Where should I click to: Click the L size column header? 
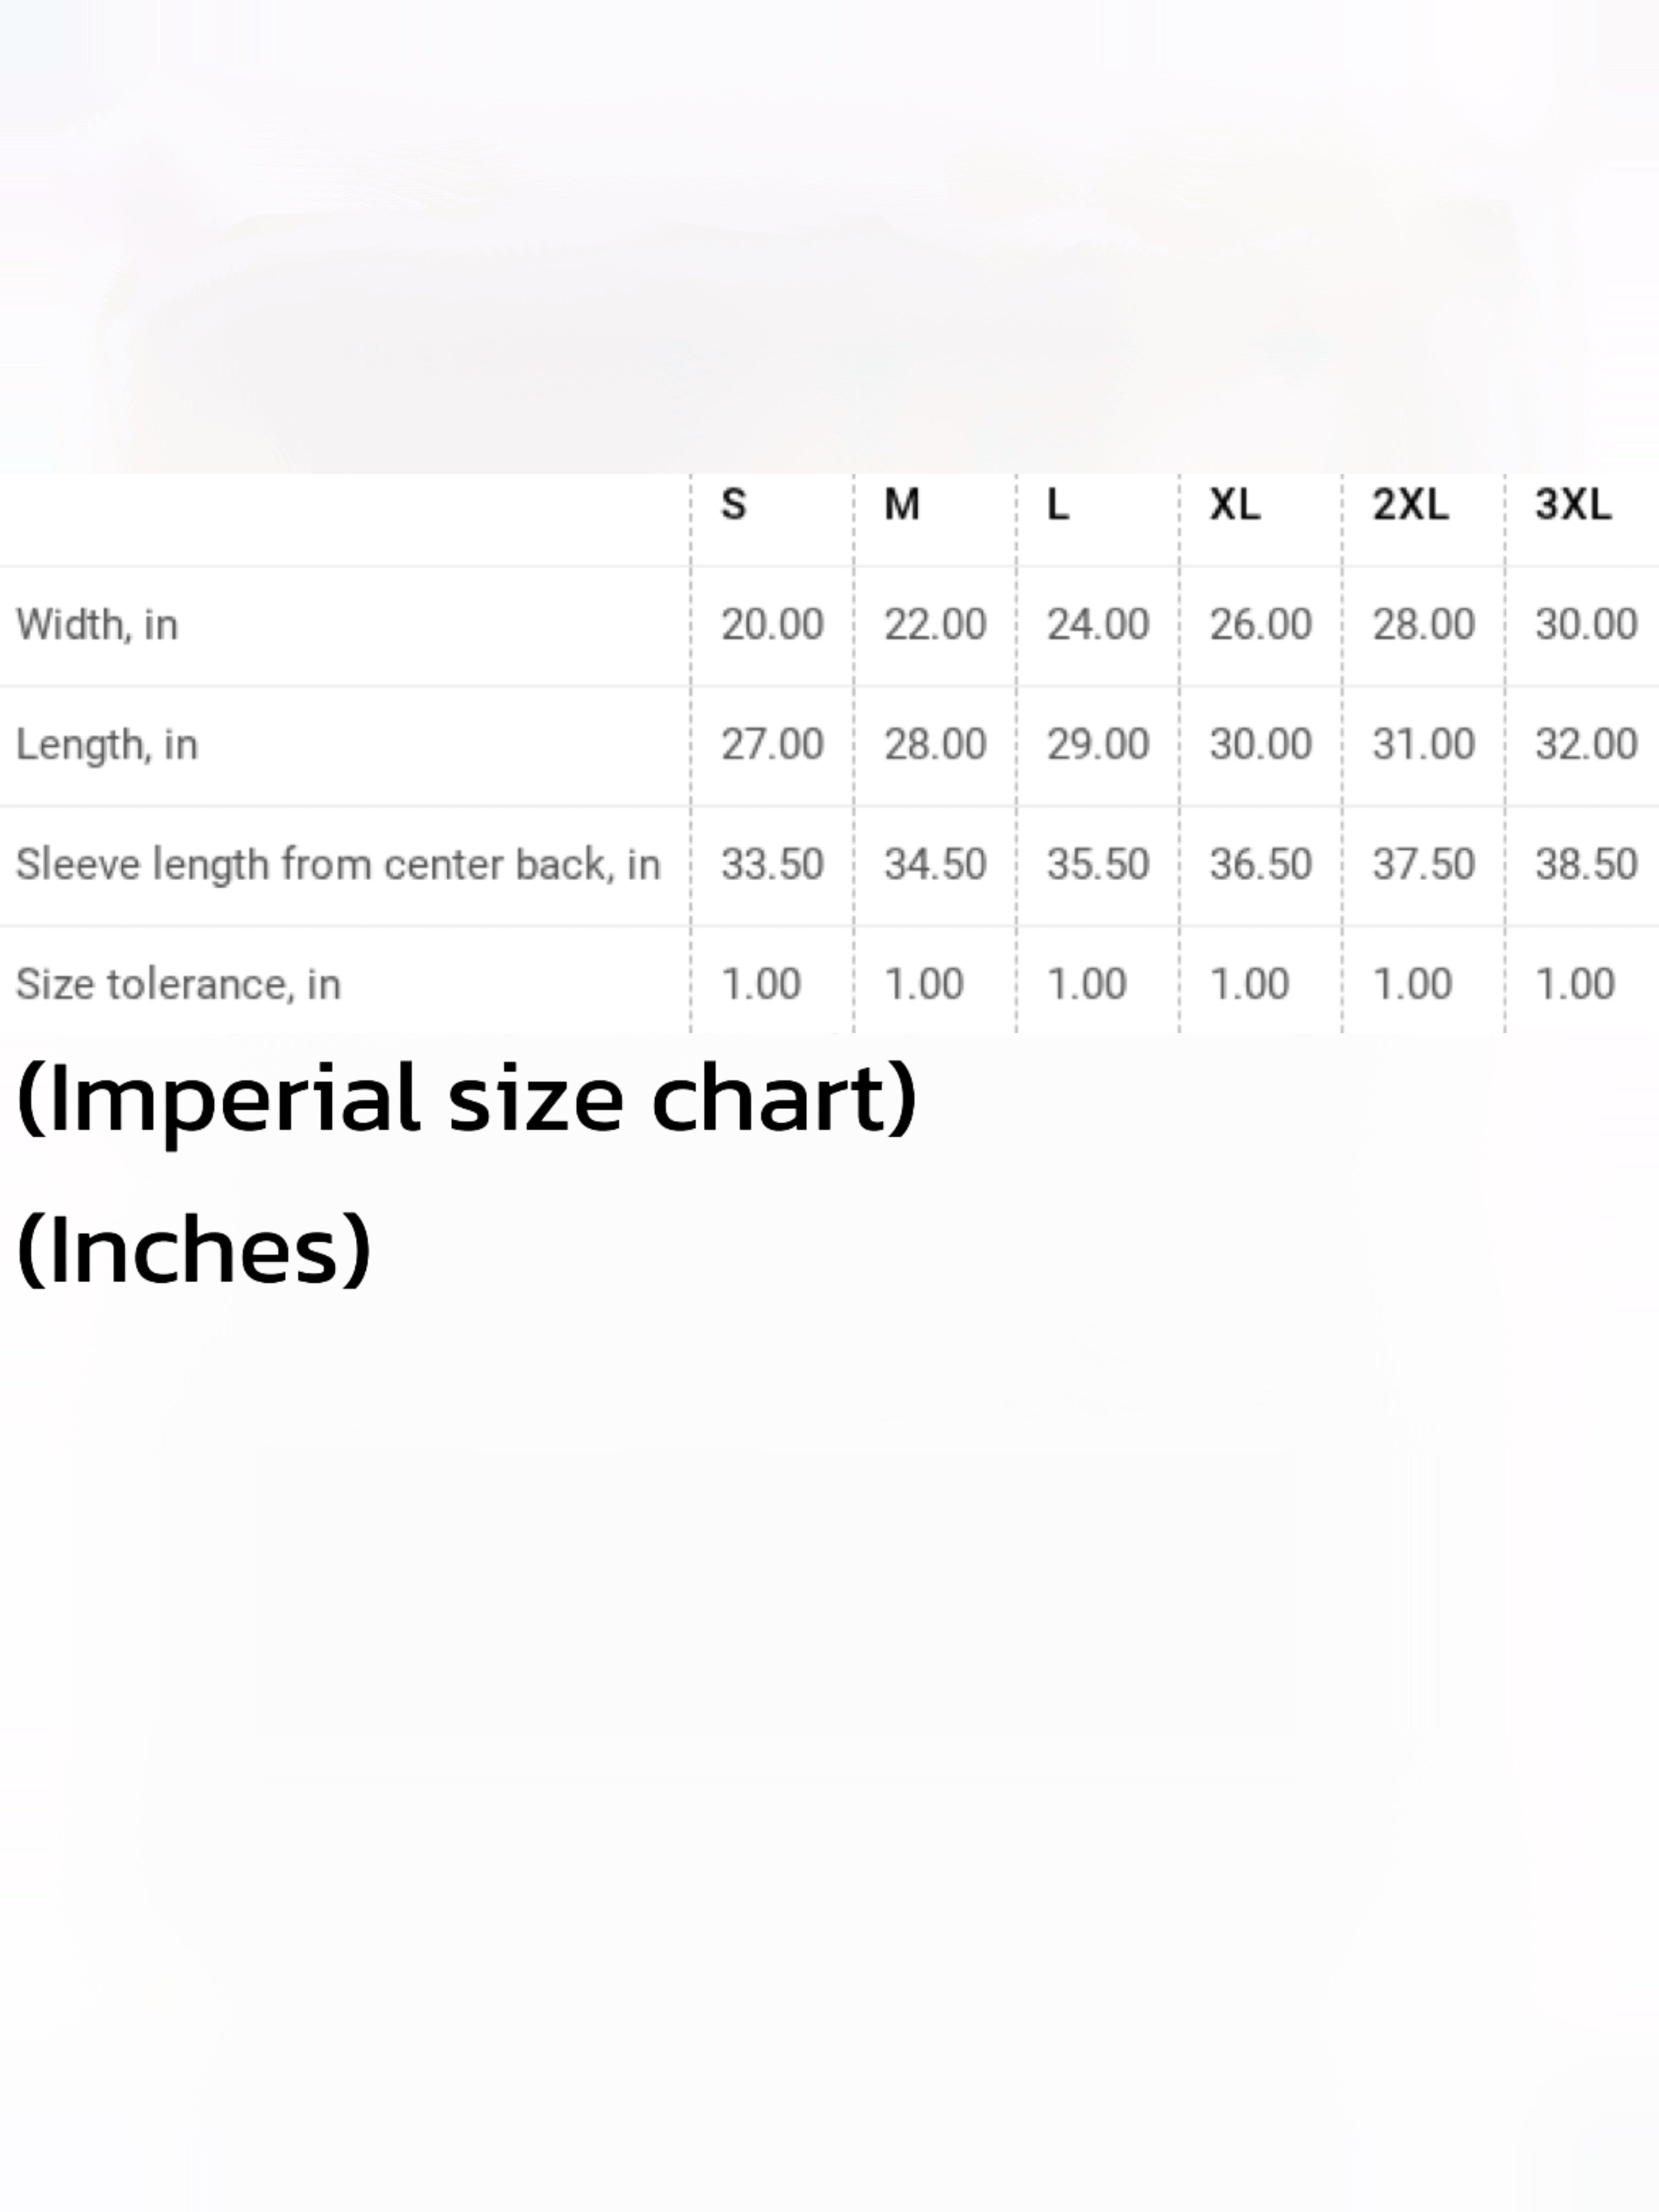(x=1057, y=504)
